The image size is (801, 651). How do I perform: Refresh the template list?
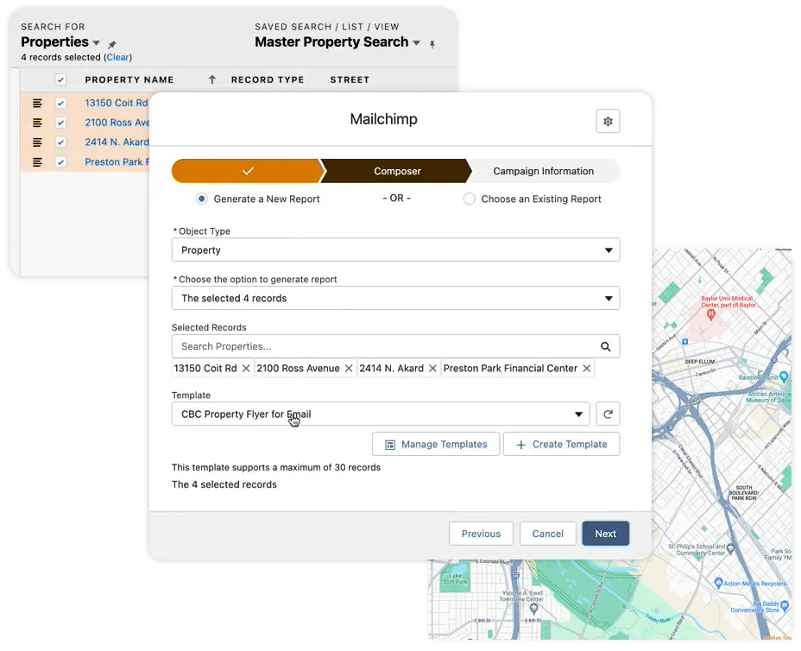[608, 414]
